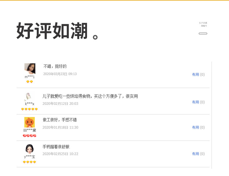Mark the 儿子就爱吃 baking review as 有用
Image resolution: width=229 pixels, height=176 pixels.
point(198,102)
